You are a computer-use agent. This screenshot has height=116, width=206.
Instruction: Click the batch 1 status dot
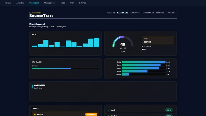coord(109,110)
